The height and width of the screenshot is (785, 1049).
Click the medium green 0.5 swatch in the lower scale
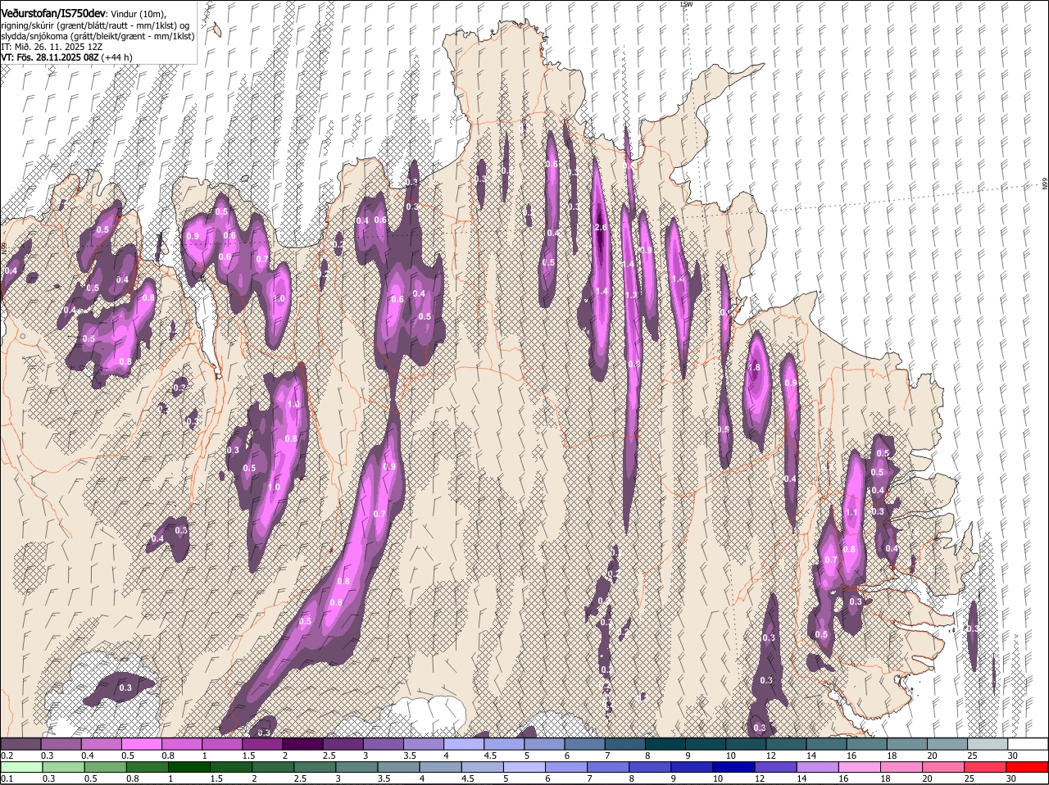(106, 768)
